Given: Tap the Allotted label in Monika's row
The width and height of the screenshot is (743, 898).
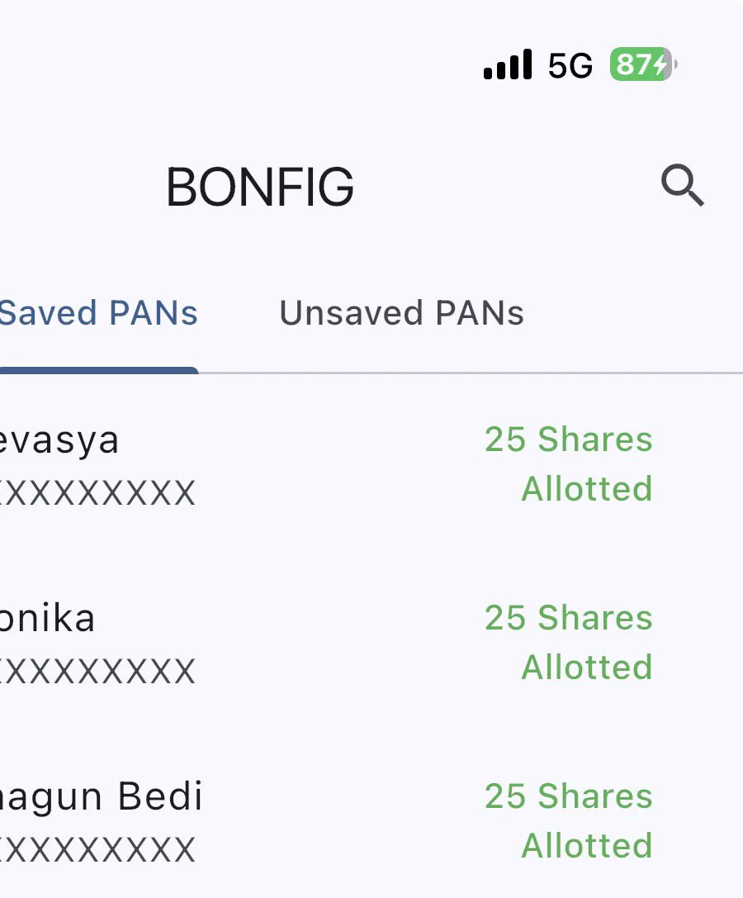Looking at the screenshot, I should 587,668.
